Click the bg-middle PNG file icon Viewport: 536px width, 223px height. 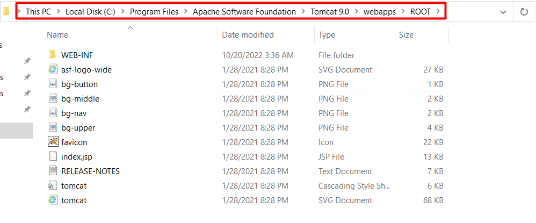(x=53, y=98)
